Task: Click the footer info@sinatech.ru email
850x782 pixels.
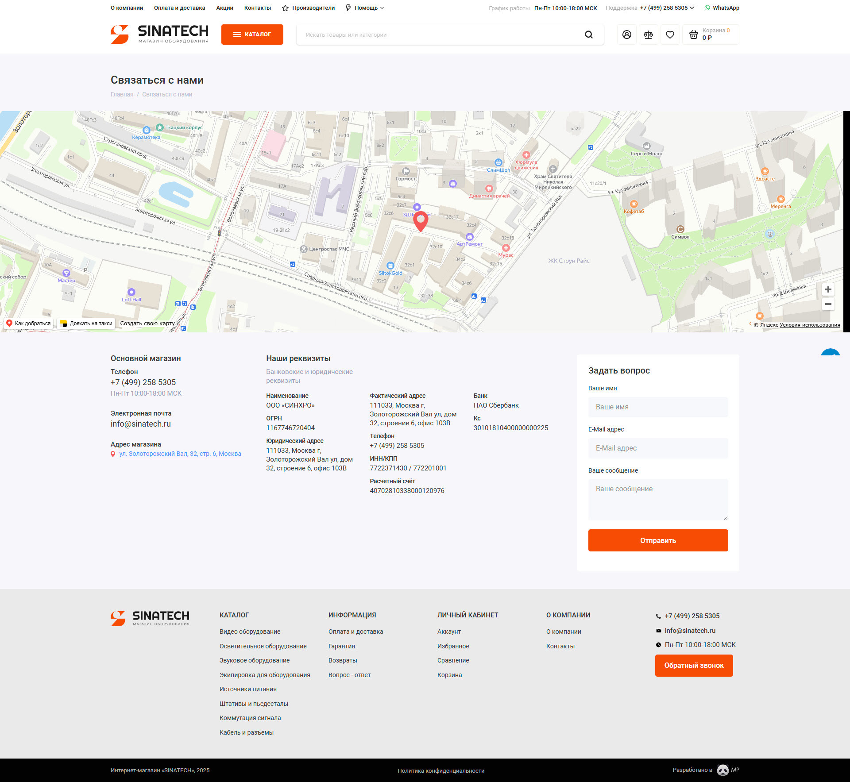Action: (x=690, y=631)
